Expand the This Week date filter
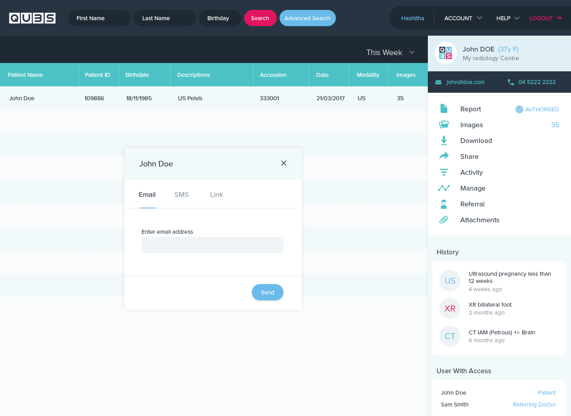This screenshot has height=416, width=571. (390, 52)
